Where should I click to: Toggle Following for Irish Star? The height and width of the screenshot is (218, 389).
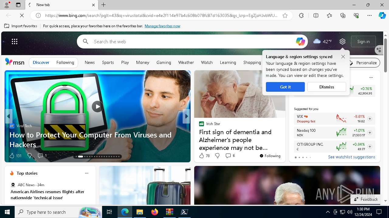point(270,156)
